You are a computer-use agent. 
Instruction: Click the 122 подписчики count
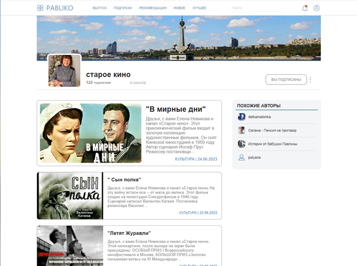[x=98, y=82]
